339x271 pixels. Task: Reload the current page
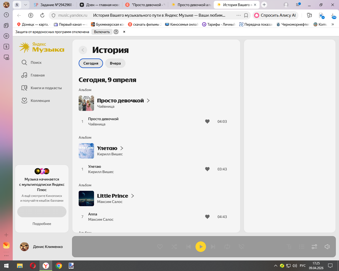42,15
